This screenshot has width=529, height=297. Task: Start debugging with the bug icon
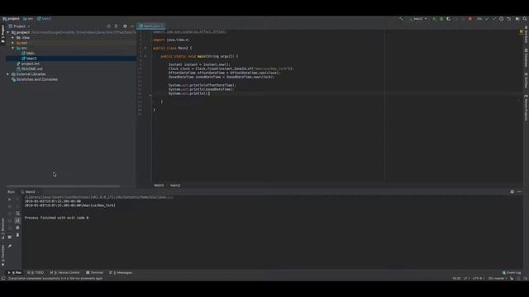[441, 19]
